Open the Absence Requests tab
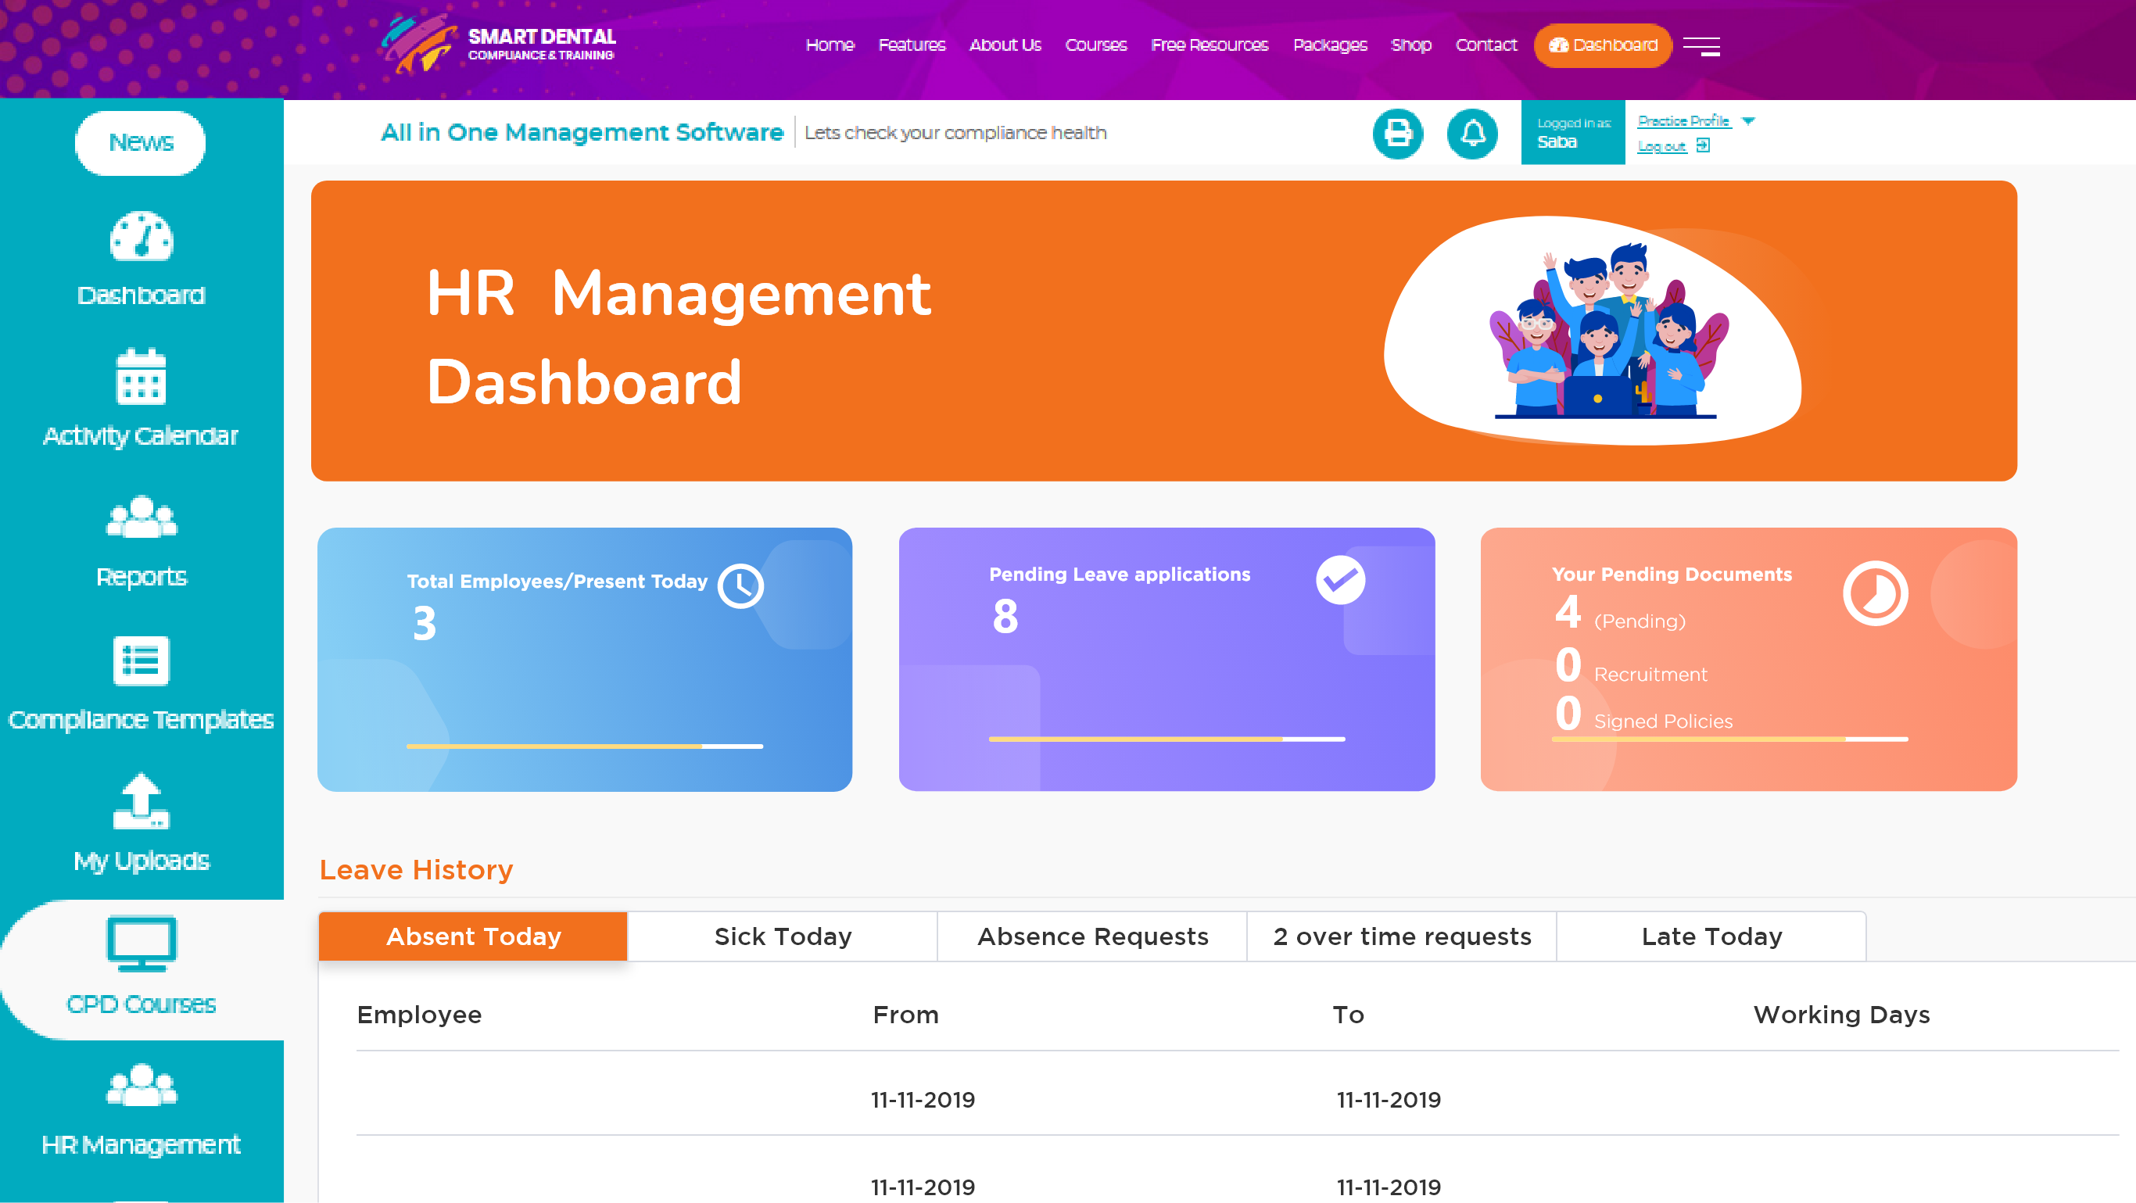The width and height of the screenshot is (2136, 1203). point(1092,936)
